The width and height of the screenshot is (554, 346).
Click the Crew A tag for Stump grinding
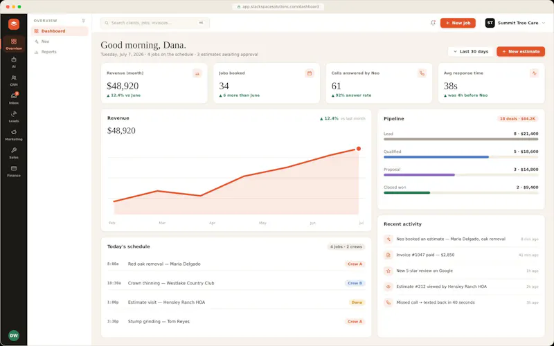[x=355, y=321]
